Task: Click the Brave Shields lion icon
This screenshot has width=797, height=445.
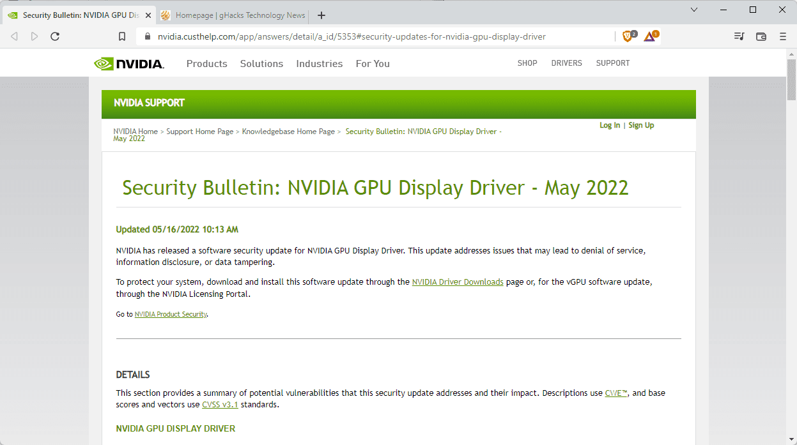Action: pos(628,36)
